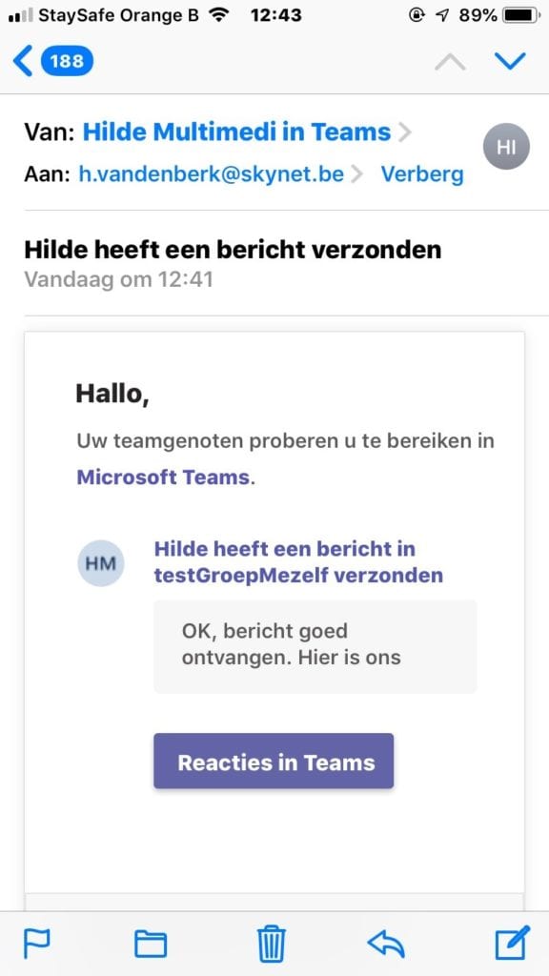This screenshot has width=549, height=976.
Task: Tap Verberg to hide header details
Action: point(422,174)
